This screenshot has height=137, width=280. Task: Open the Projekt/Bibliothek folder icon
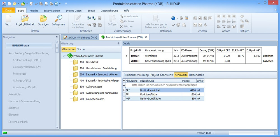pyautogui.click(x=25, y=18)
